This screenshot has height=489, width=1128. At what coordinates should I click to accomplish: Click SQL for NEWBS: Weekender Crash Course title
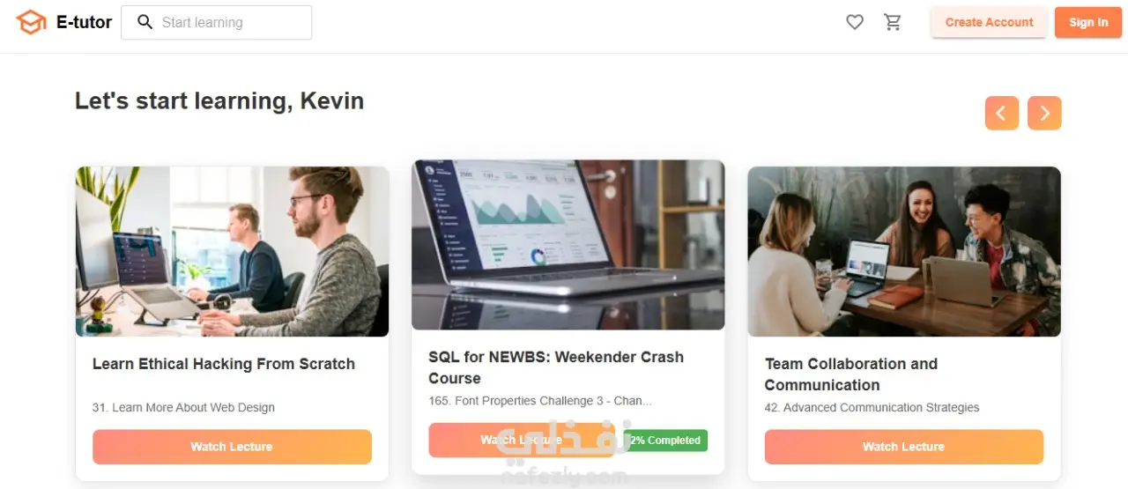pyautogui.click(x=556, y=367)
